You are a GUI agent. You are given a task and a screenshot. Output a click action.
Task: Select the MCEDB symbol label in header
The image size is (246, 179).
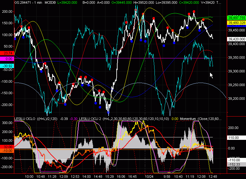50,2
